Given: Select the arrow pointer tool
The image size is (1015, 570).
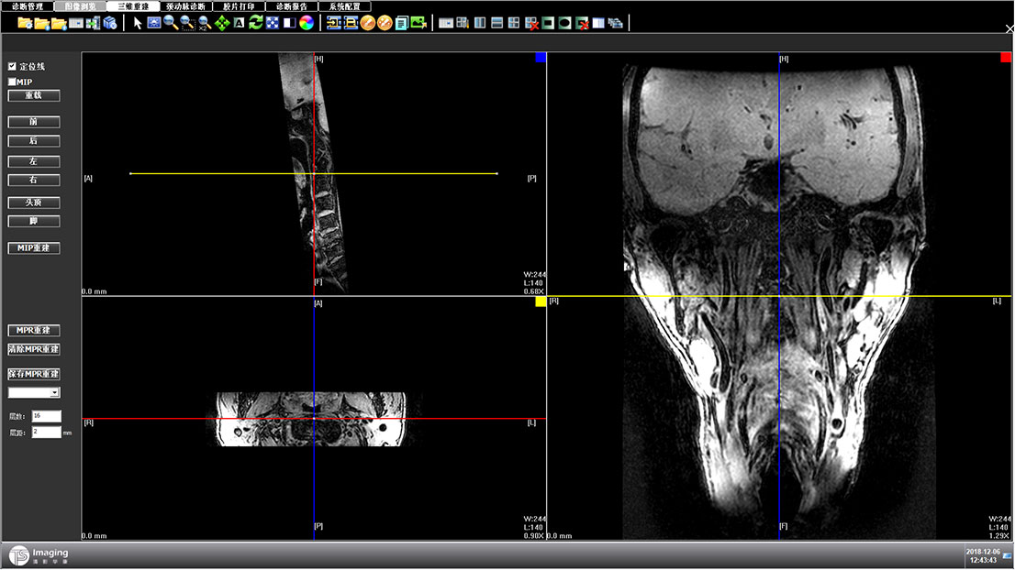Looking at the screenshot, I should click(138, 23).
